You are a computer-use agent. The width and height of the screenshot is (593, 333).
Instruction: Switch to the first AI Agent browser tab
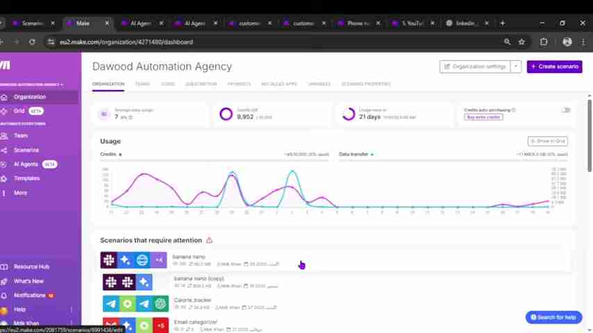click(141, 24)
